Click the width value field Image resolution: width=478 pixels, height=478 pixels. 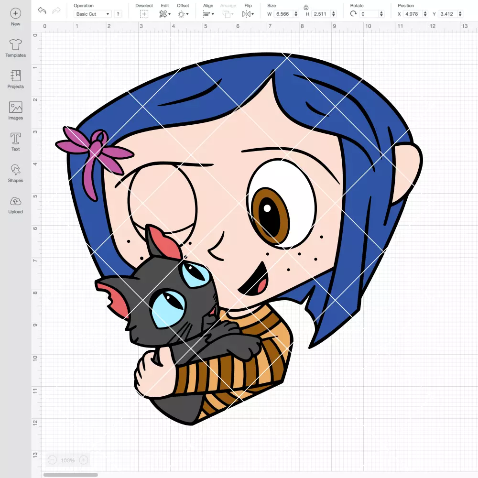(283, 14)
